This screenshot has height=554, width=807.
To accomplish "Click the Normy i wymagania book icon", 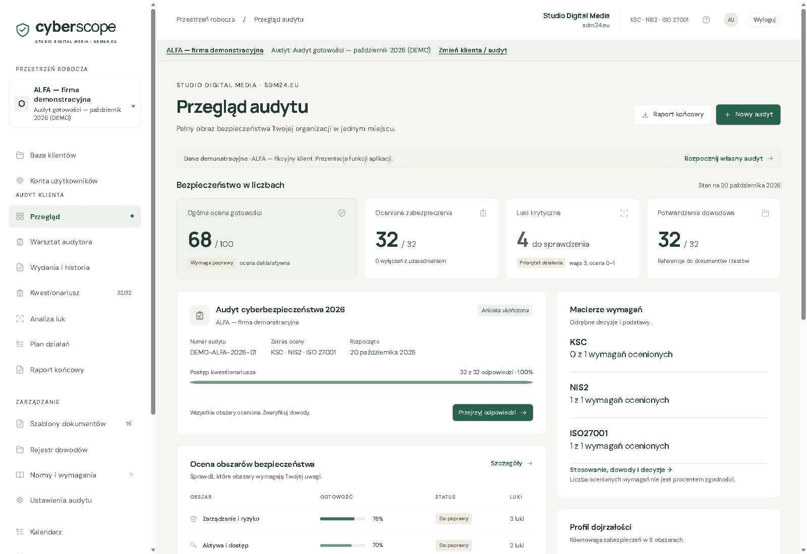I will [20, 475].
